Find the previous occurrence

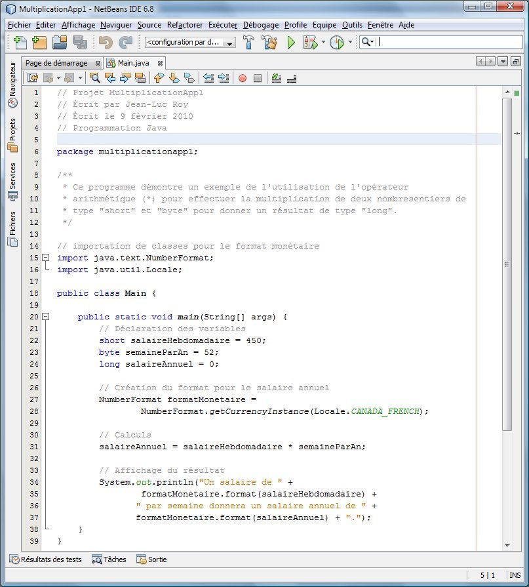tap(110, 78)
